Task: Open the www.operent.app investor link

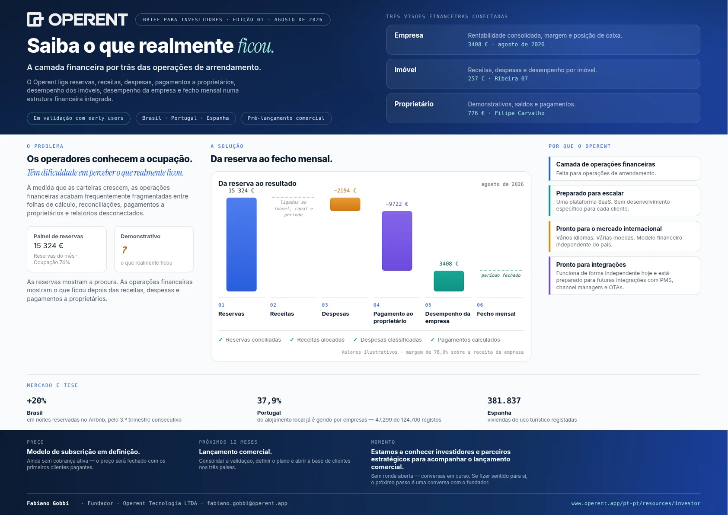Action: [635, 503]
